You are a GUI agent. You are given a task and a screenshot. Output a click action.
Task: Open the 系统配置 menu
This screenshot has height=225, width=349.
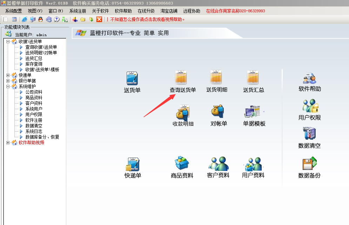pos(14,11)
